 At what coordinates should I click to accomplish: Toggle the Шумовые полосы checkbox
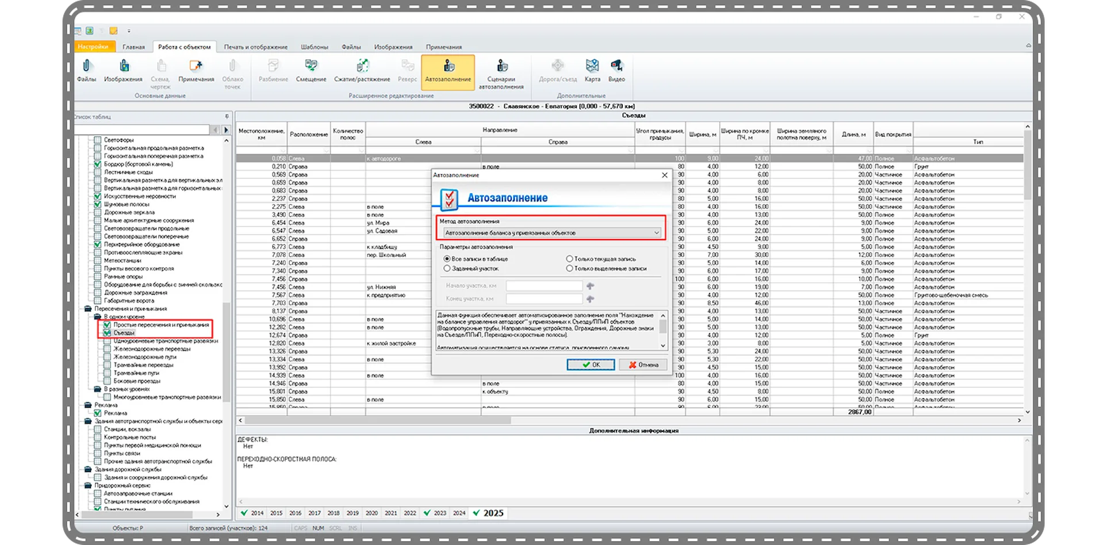(x=98, y=205)
